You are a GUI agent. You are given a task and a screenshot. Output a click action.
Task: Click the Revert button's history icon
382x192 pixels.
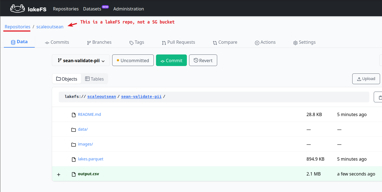tap(196, 60)
